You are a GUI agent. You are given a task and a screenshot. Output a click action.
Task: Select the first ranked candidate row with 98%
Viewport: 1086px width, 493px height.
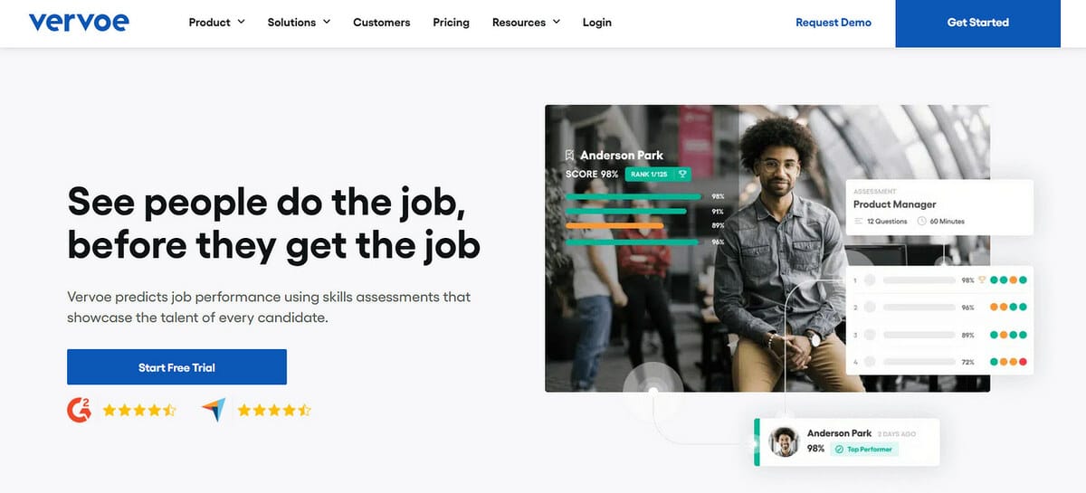click(x=939, y=280)
